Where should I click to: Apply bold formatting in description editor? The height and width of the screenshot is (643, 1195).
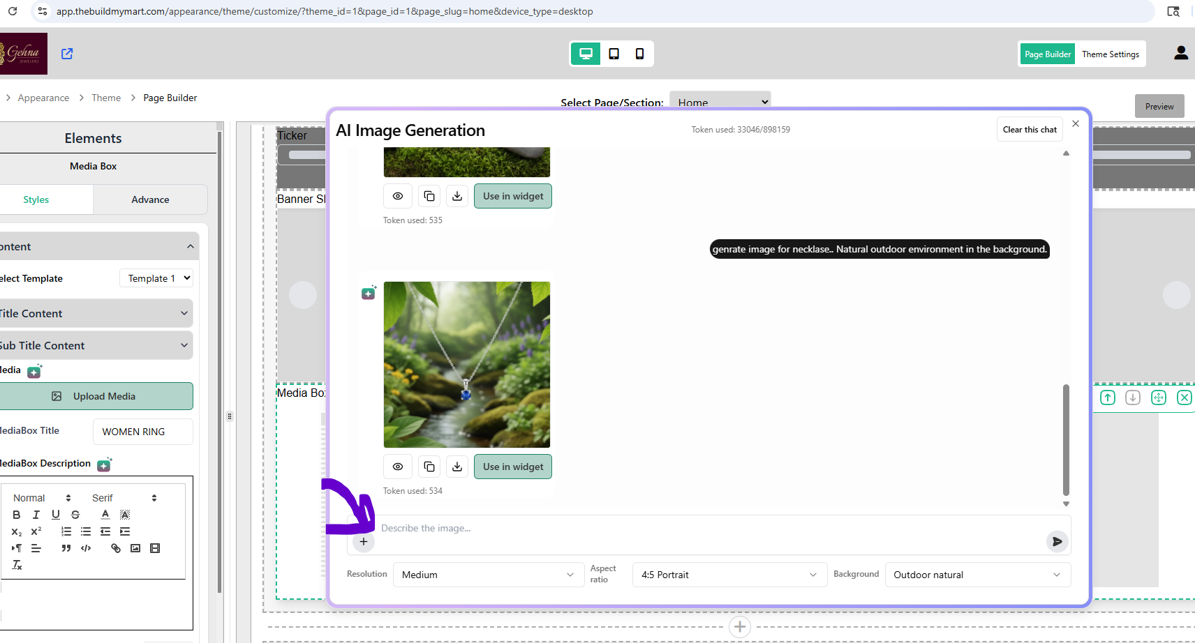[17, 515]
